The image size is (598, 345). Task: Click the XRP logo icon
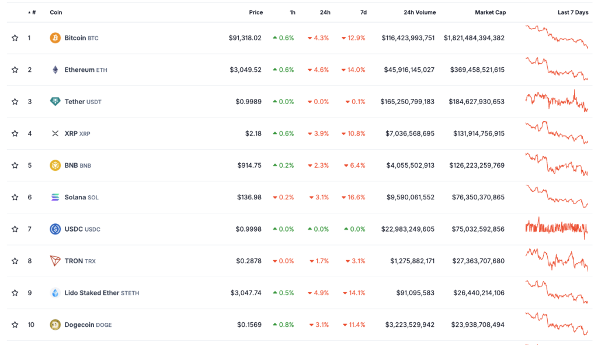[55, 133]
